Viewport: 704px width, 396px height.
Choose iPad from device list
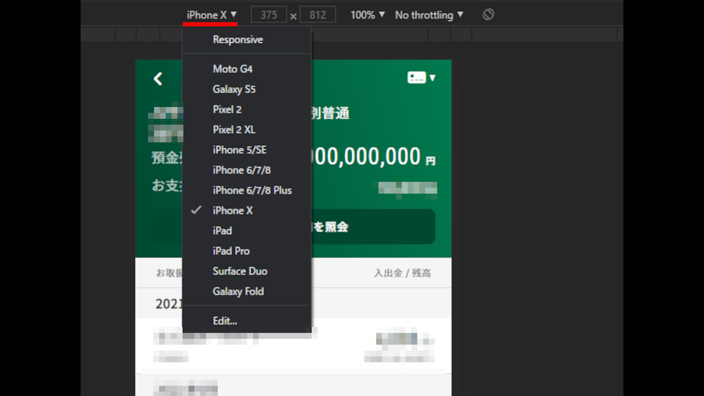pyautogui.click(x=246, y=231)
